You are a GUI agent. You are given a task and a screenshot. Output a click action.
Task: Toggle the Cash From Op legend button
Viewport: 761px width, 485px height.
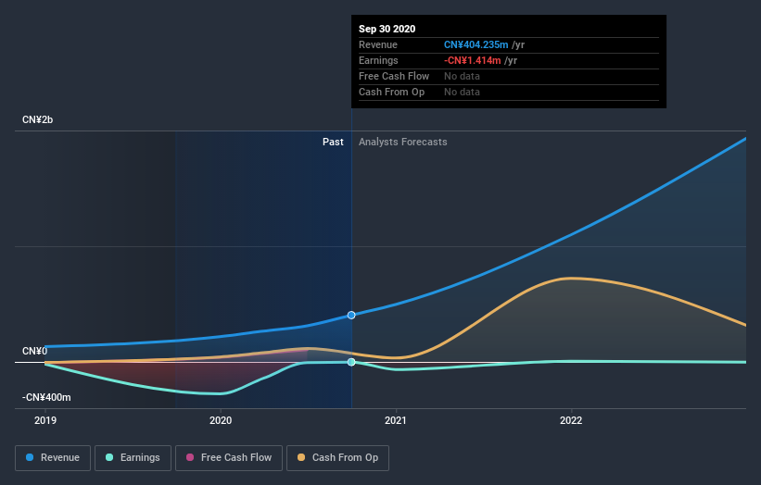tap(337, 458)
